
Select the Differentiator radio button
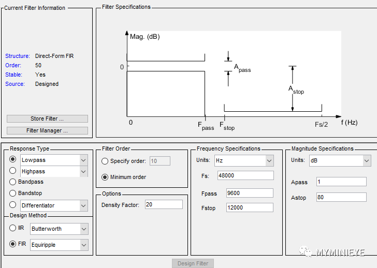click(13, 205)
